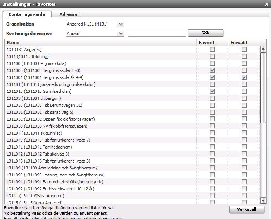Uncheck Favorit for 1311000 Bergums skolan F-3
271x219 pixels.
tap(212, 70)
